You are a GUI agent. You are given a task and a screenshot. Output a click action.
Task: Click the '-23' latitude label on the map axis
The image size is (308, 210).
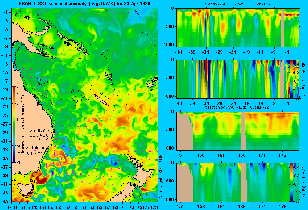pos(5,107)
